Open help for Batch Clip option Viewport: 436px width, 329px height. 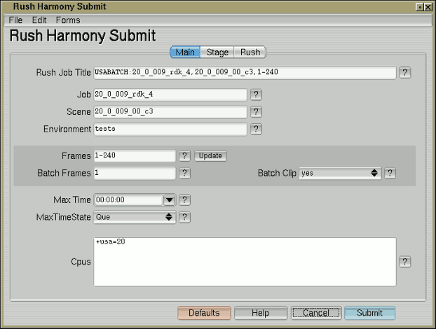click(x=390, y=173)
